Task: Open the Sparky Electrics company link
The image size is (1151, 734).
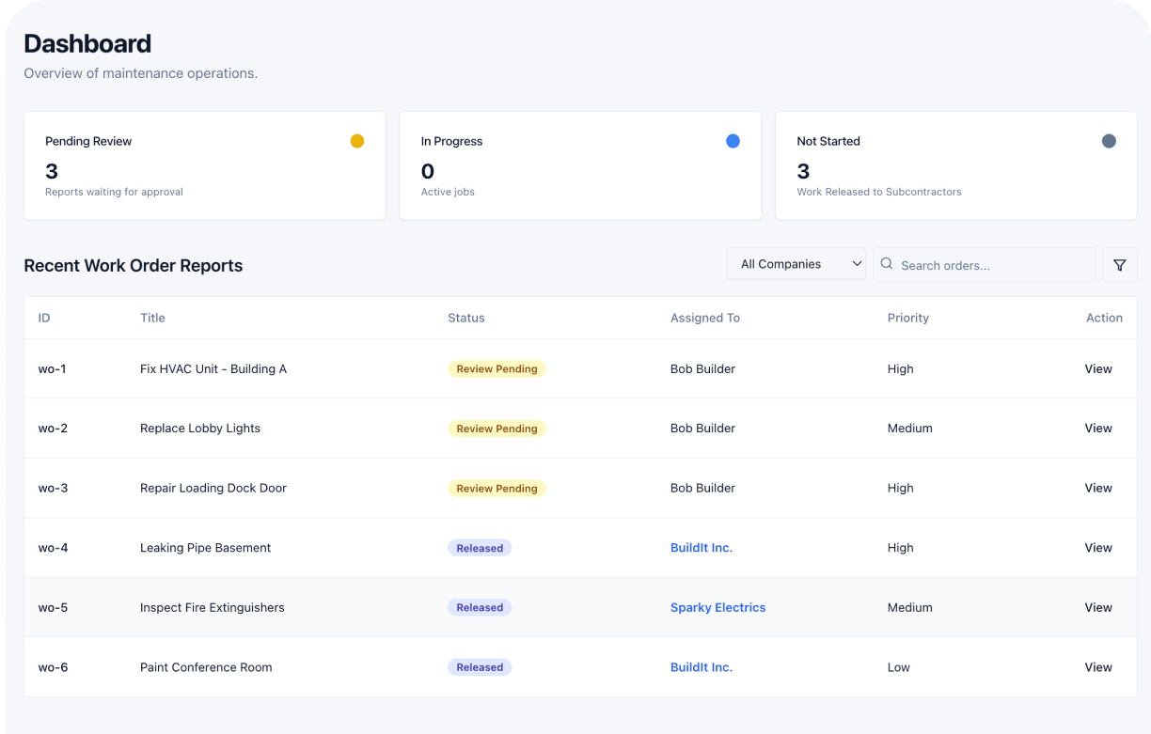Action: 718,607
